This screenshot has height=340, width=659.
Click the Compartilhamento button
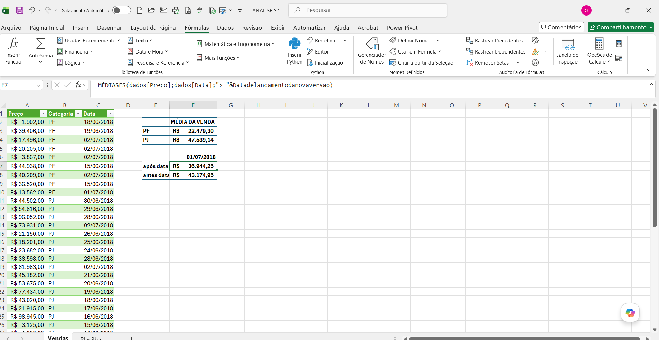[x=621, y=27]
